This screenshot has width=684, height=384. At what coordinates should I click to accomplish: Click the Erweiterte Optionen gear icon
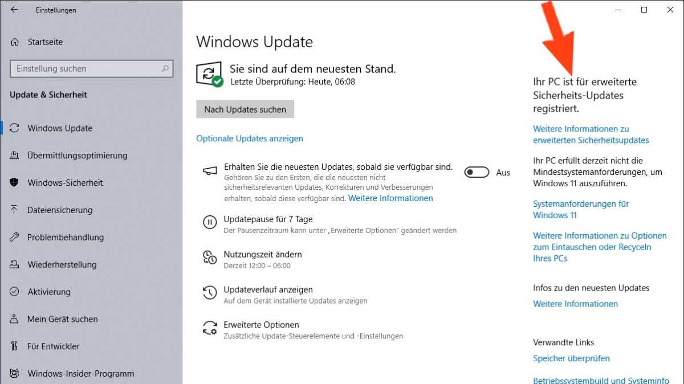[210, 328]
